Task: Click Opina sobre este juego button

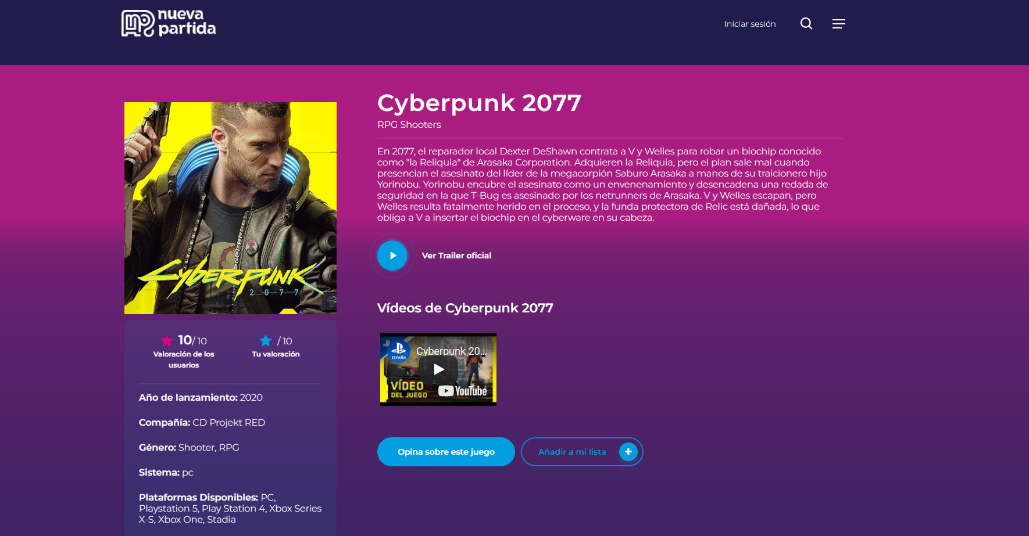Action: point(446,452)
